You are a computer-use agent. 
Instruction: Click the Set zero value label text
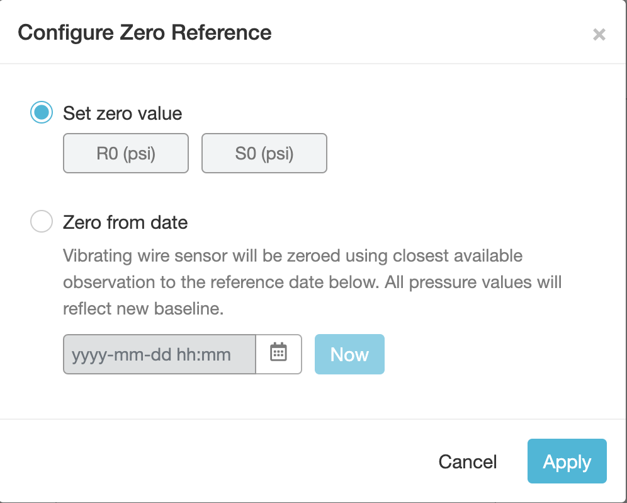(x=122, y=113)
